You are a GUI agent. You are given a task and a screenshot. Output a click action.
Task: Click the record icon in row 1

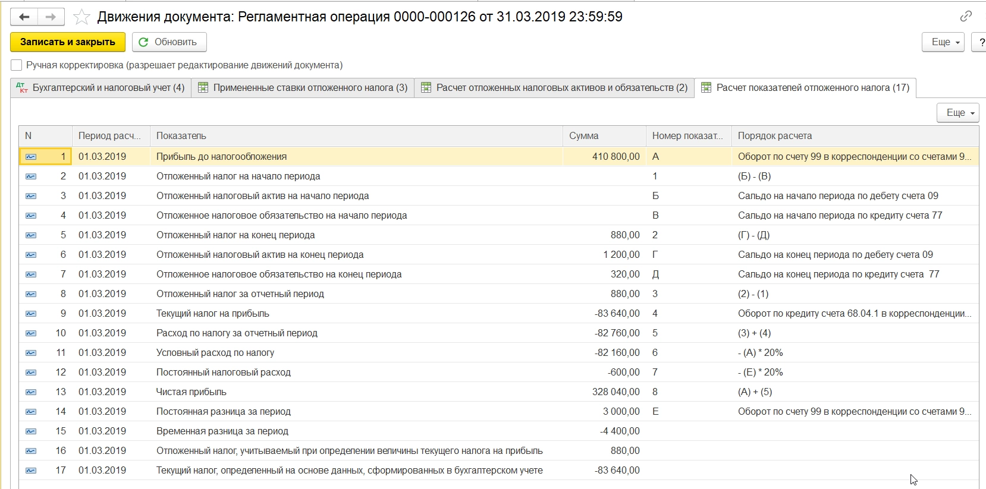[31, 157]
